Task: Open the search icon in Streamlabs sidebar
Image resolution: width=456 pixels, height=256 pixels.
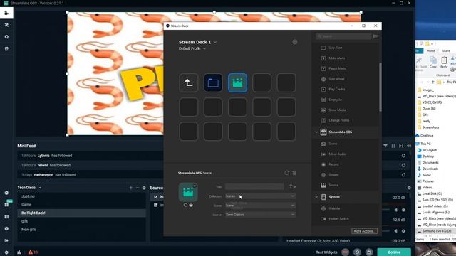Action: [6, 37]
